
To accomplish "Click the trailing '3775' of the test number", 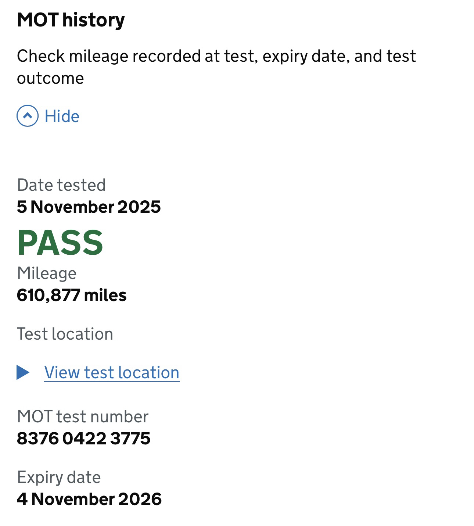I will click(130, 438).
